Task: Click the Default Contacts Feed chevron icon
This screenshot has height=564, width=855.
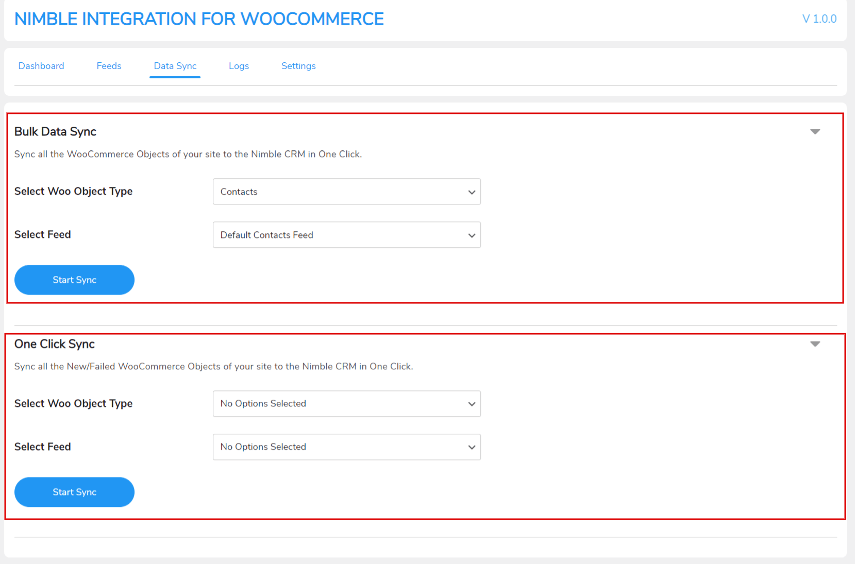Action: click(471, 235)
